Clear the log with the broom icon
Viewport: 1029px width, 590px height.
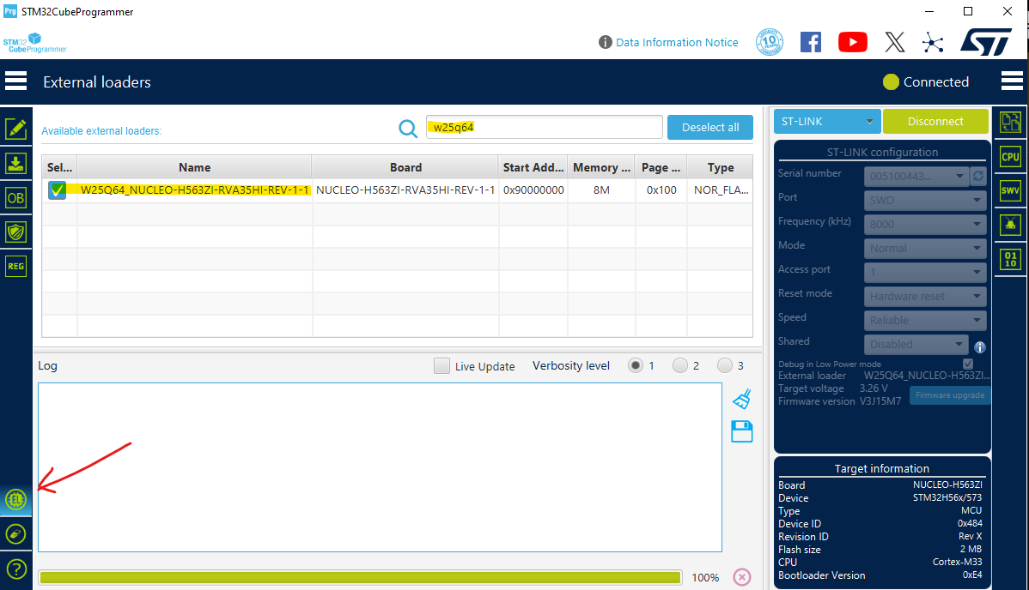click(x=741, y=398)
